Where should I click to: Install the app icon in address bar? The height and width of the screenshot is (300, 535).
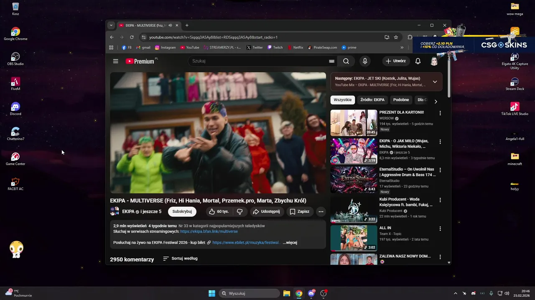[387, 37]
